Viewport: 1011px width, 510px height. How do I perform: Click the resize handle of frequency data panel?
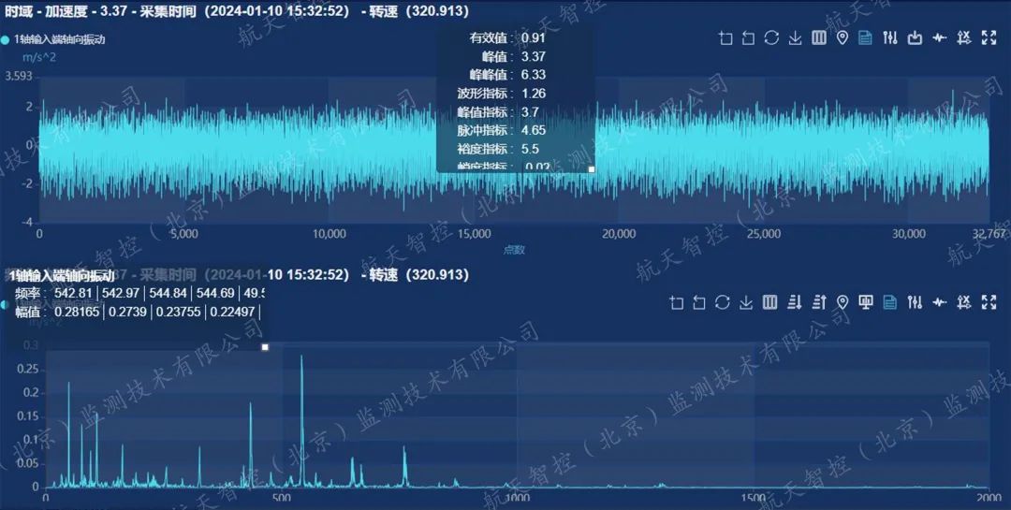click(x=265, y=347)
